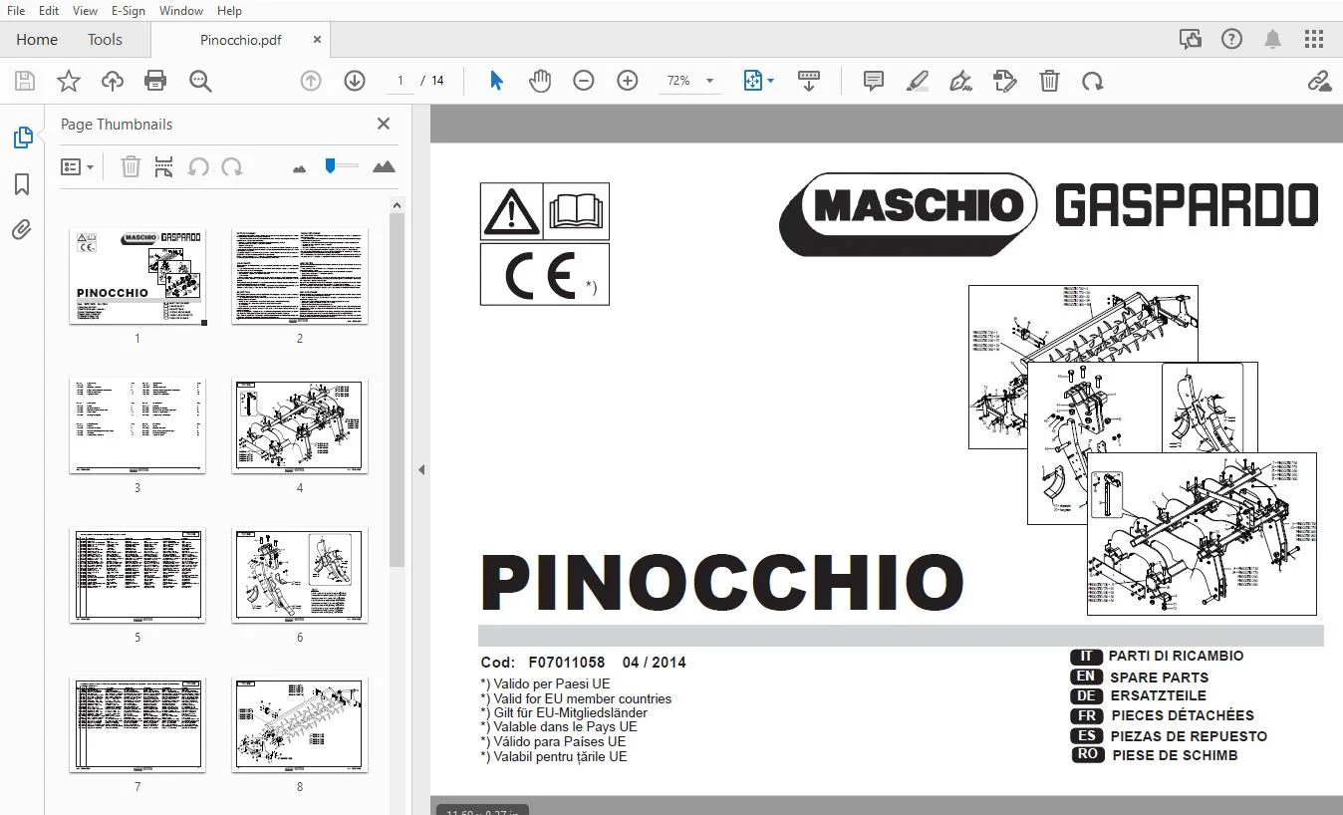Open the edit PDF stamp tool icon
Image resolution: width=1343 pixels, height=815 pixels.
coord(1005,81)
